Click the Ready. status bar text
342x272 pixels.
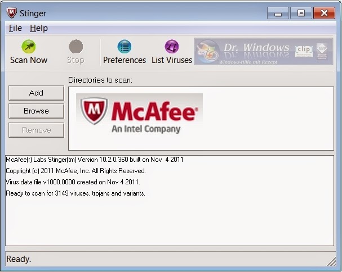click(19, 259)
